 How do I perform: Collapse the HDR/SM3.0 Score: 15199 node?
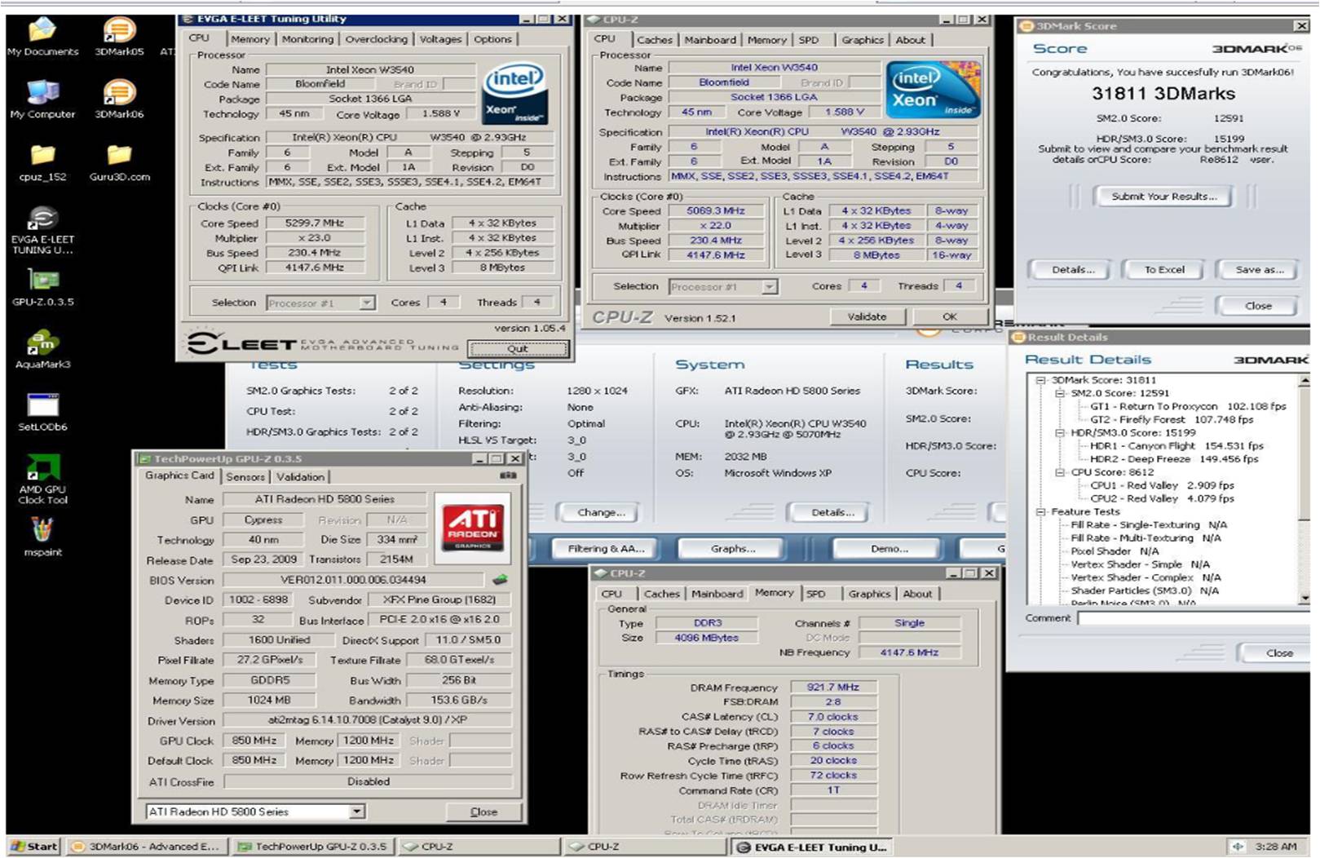(x=1060, y=433)
